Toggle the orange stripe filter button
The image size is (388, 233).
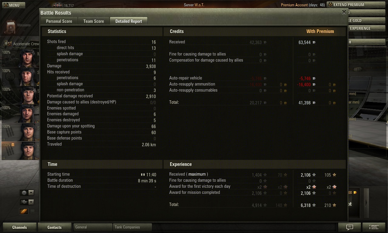point(24,211)
